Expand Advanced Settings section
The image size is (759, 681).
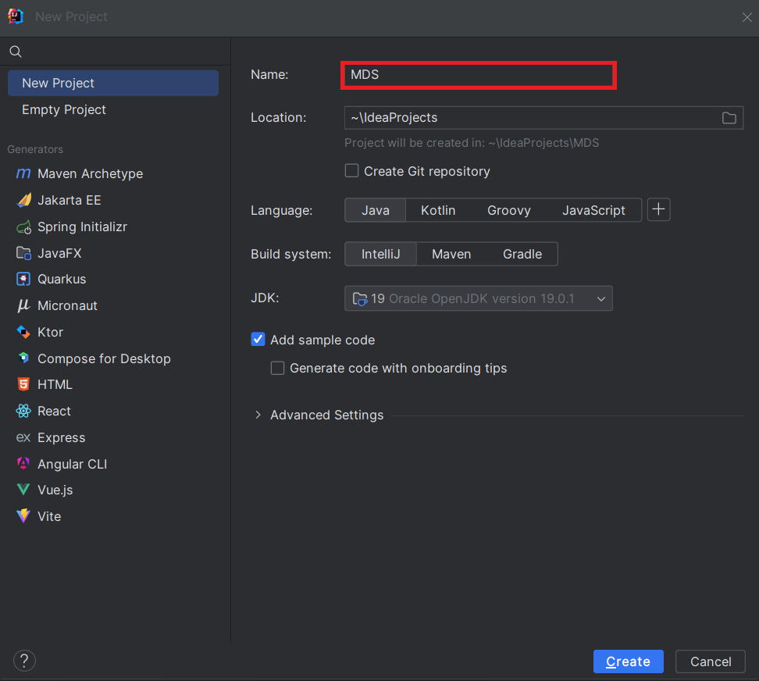258,415
